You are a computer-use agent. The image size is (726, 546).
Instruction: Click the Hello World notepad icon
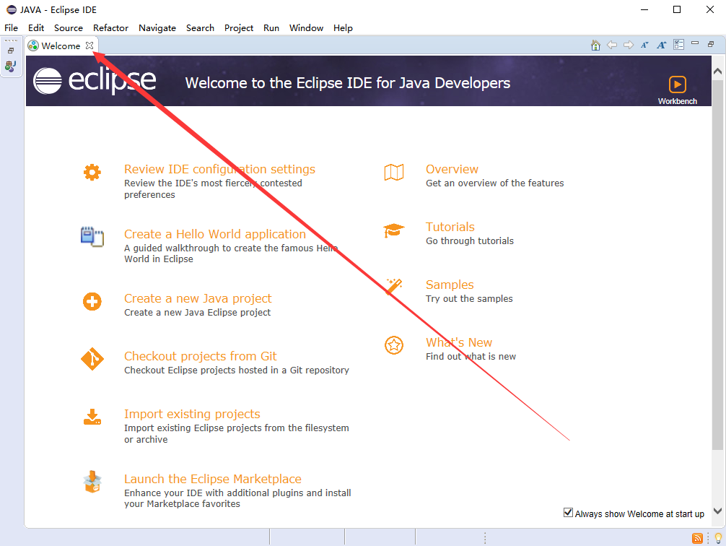click(x=92, y=237)
